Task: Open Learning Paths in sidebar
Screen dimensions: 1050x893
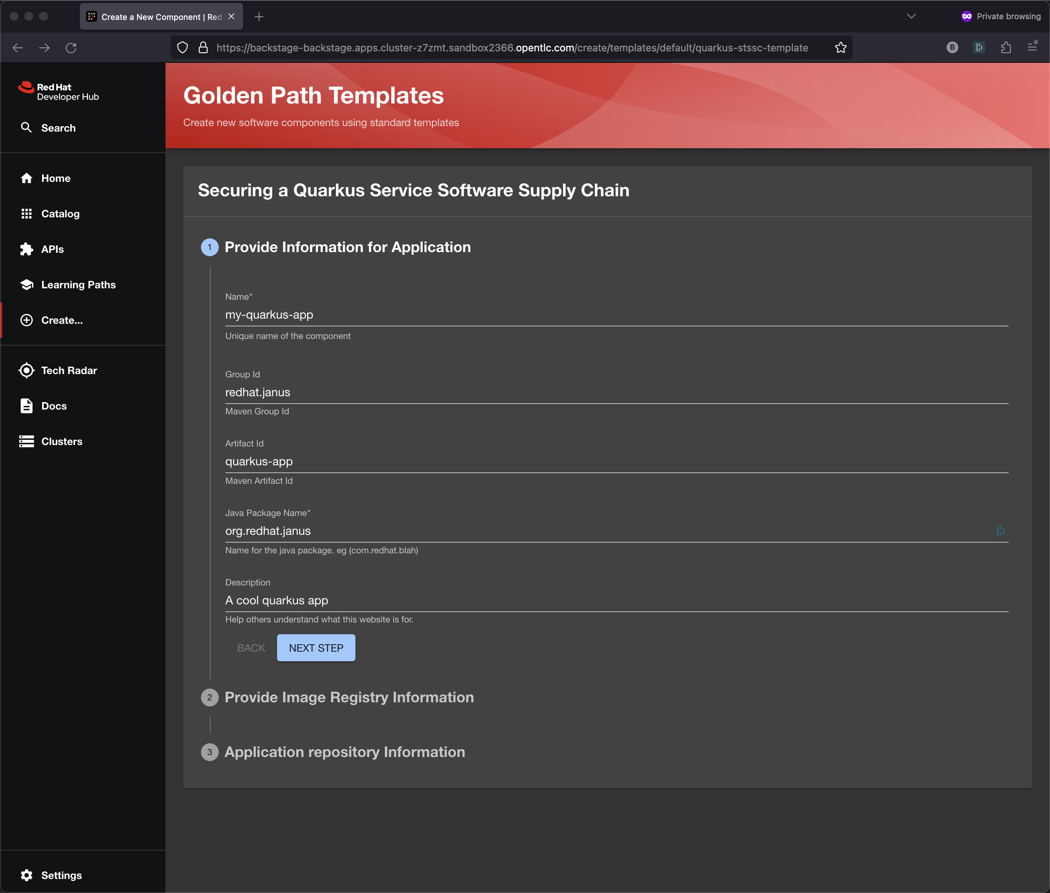Action: coord(78,285)
